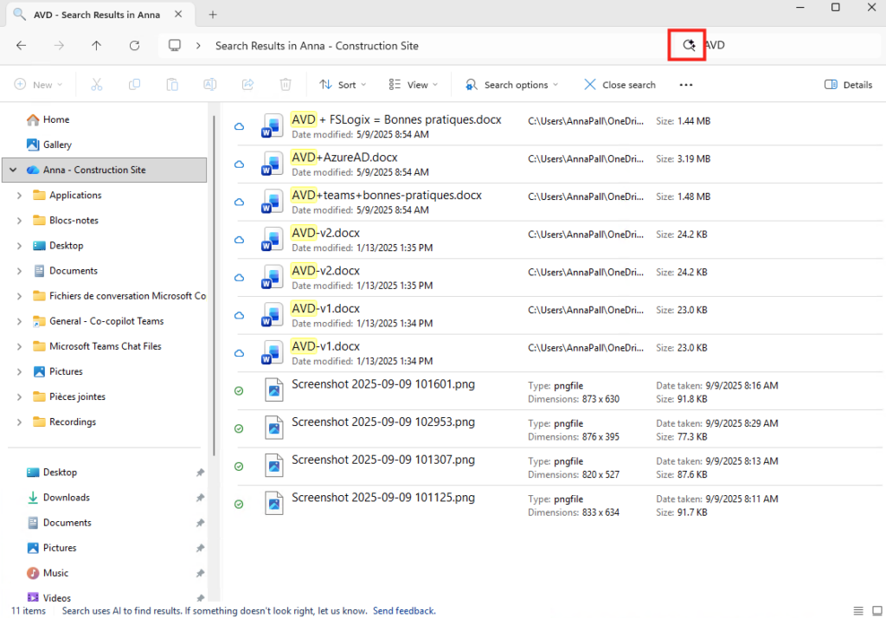This screenshot has height=618, width=886.
Task: Open the View menu
Action: (413, 85)
